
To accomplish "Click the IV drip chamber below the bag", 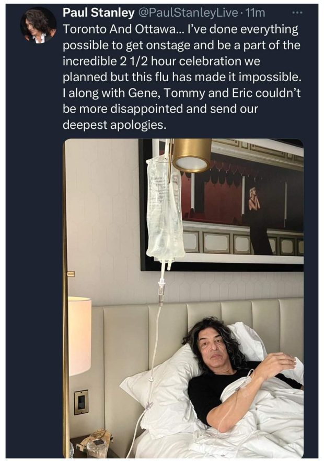I will click(x=160, y=292).
